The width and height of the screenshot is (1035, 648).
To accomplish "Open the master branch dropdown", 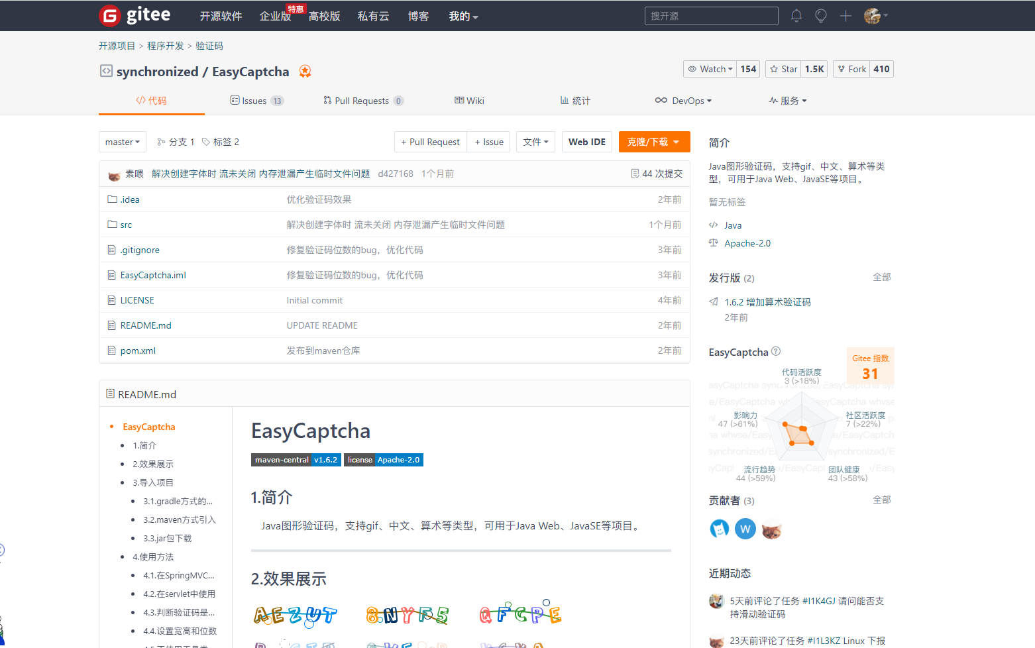I will click(122, 141).
